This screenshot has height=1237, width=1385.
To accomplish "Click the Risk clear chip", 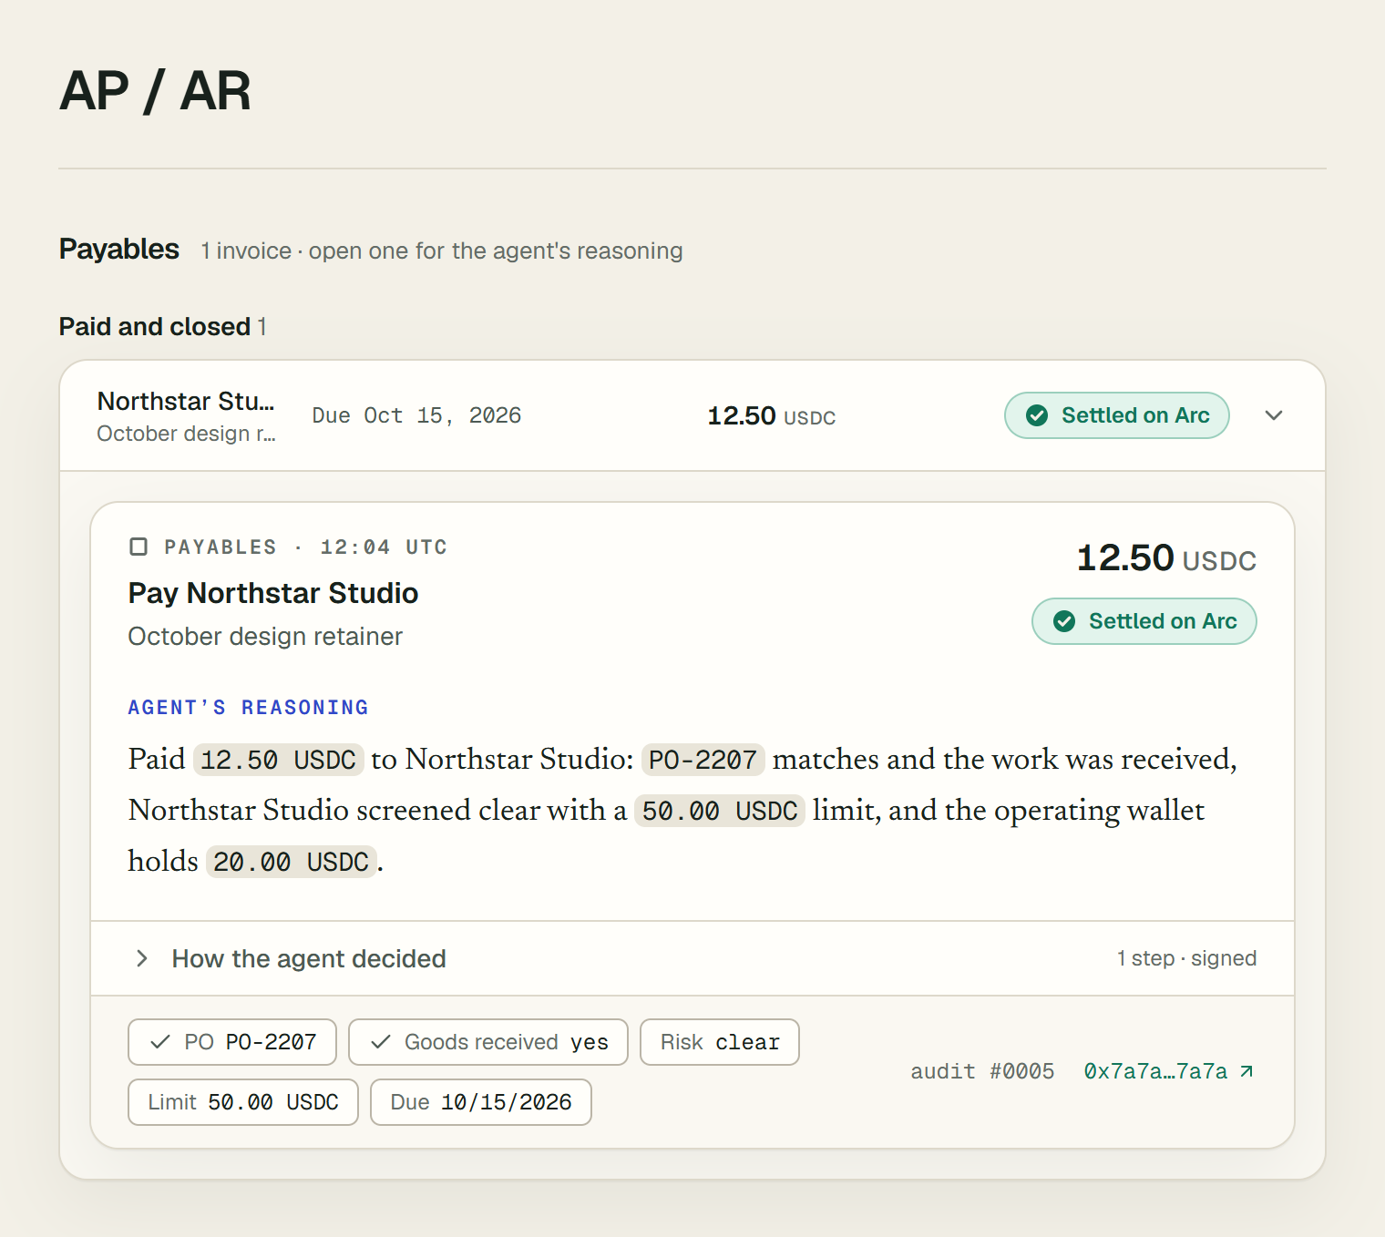I will pyautogui.click(x=720, y=1042).
